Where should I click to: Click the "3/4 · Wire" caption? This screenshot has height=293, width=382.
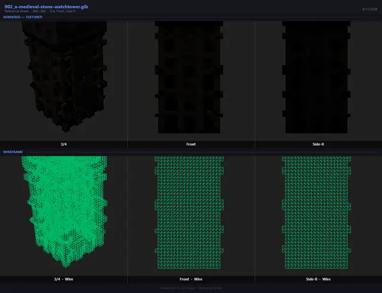tap(64, 279)
